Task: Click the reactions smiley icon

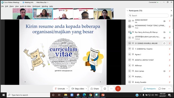Action: point(105,89)
